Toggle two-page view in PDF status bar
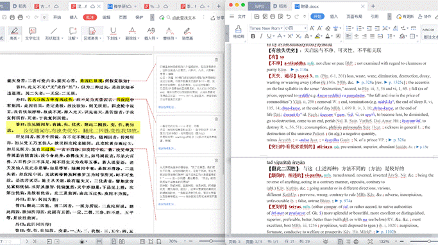The width and height of the screenshot is (438, 245). click(122, 241)
